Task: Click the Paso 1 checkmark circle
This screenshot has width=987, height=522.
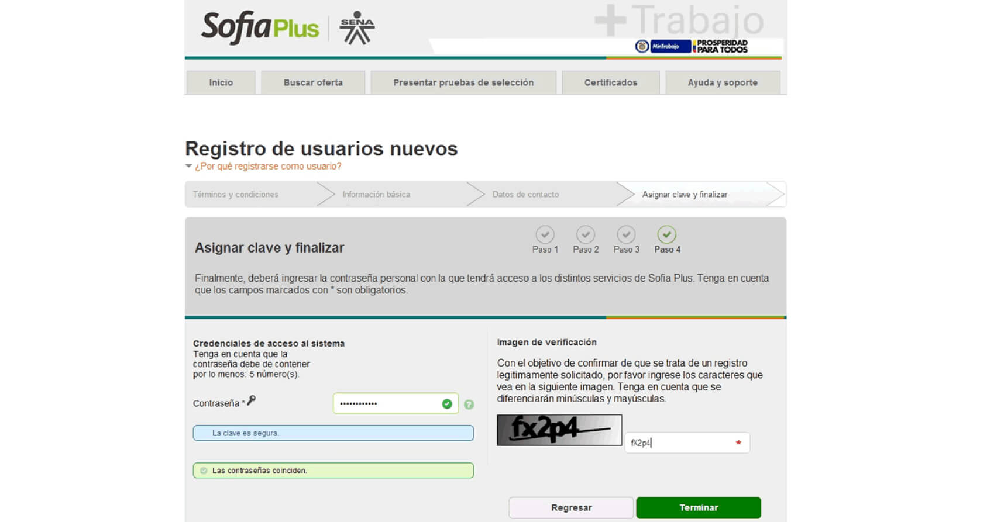Action: tap(545, 234)
